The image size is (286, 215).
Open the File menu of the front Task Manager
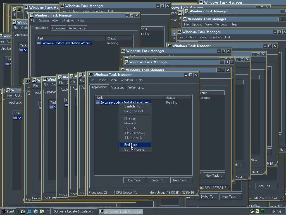click(x=92, y=80)
